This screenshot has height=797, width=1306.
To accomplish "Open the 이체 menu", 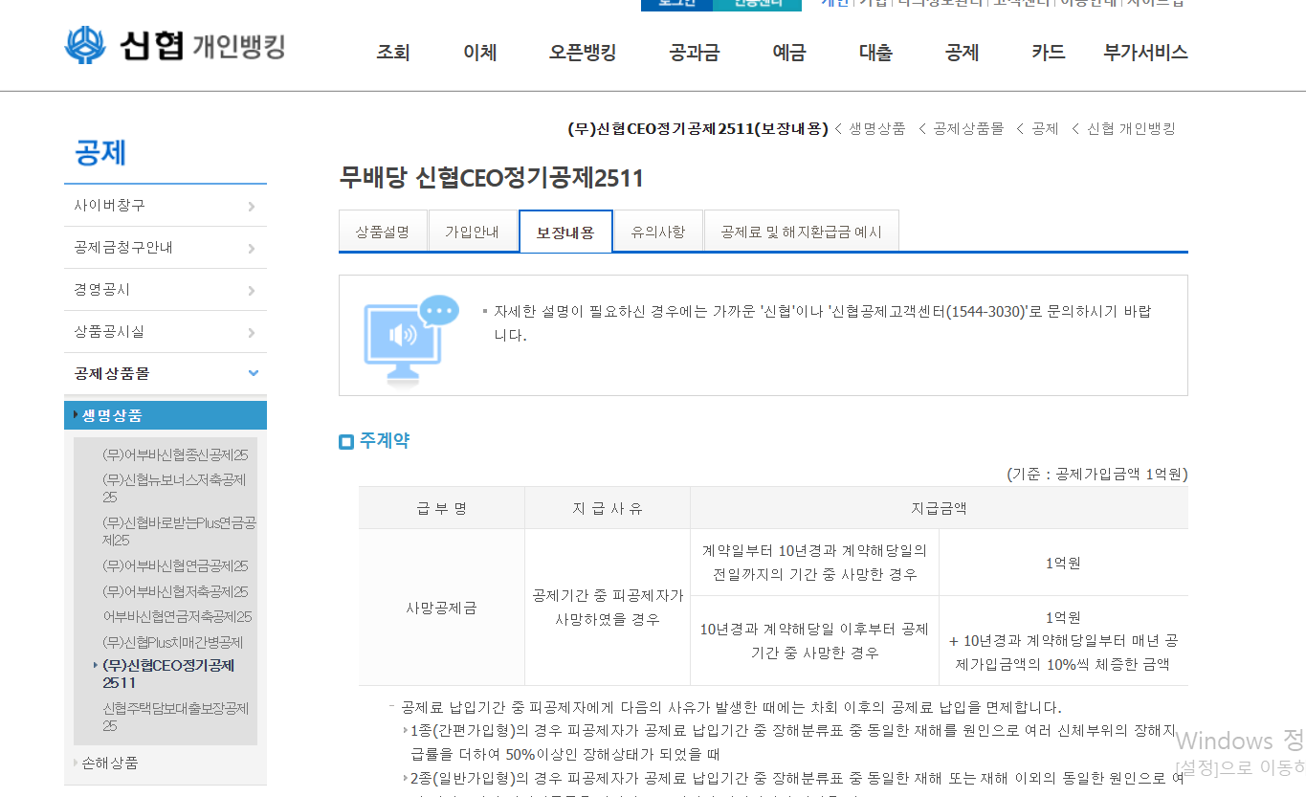I will click(x=479, y=53).
